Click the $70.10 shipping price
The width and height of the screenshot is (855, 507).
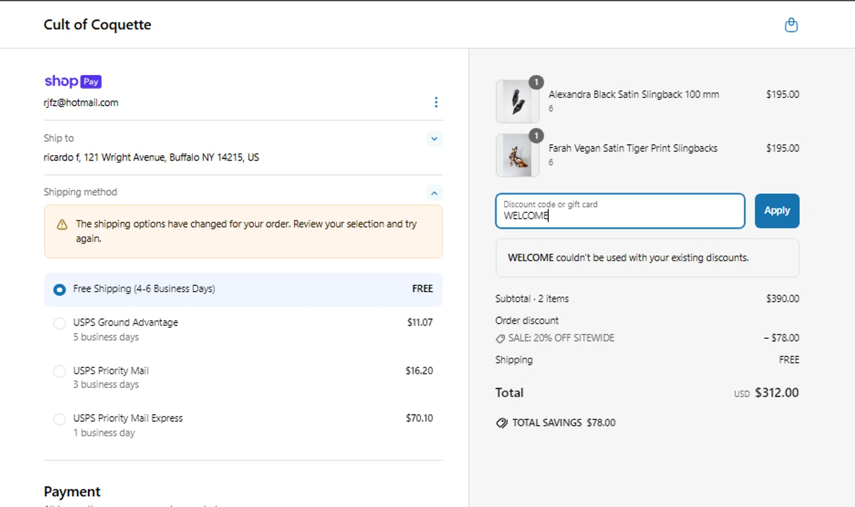pyautogui.click(x=420, y=418)
